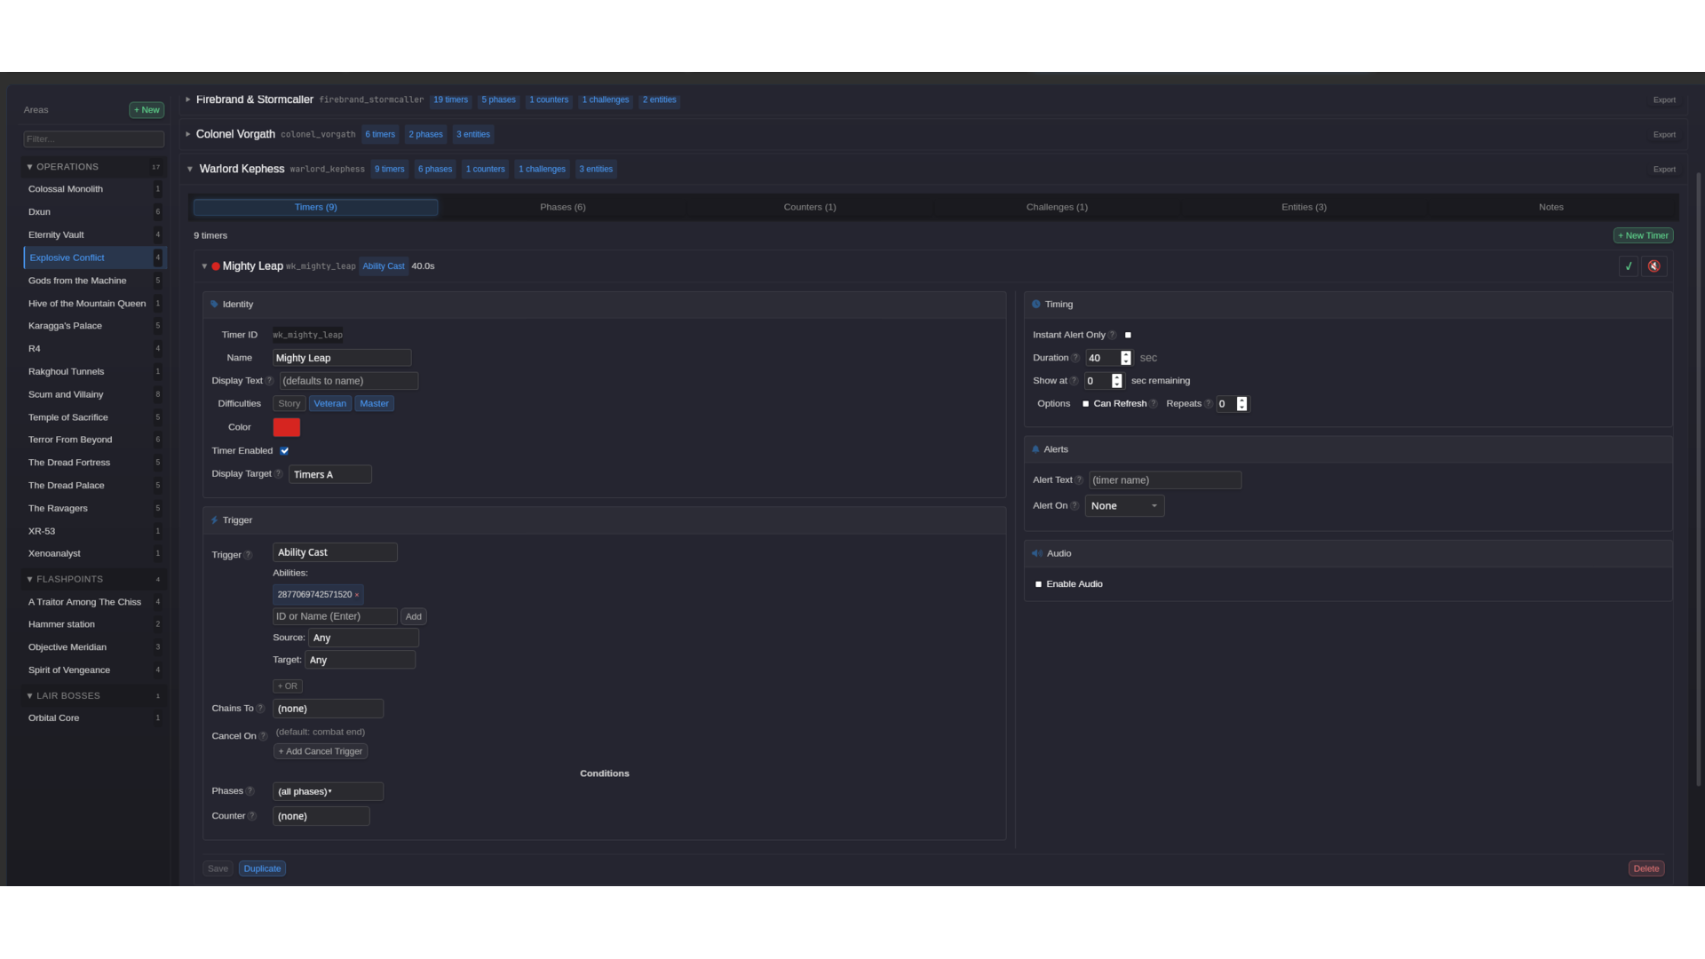The width and height of the screenshot is (1705, 959).
Task: Click the red muted audio icon on timer row
Action: (1653, 266)
